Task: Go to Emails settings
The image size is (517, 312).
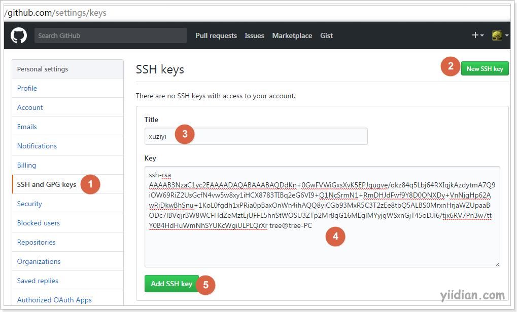Action: [67, 127]
